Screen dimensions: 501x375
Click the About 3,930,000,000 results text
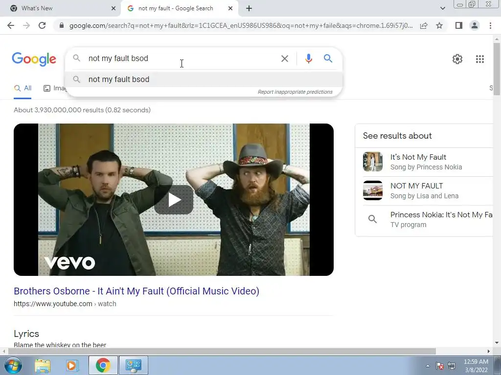(82, 110)
